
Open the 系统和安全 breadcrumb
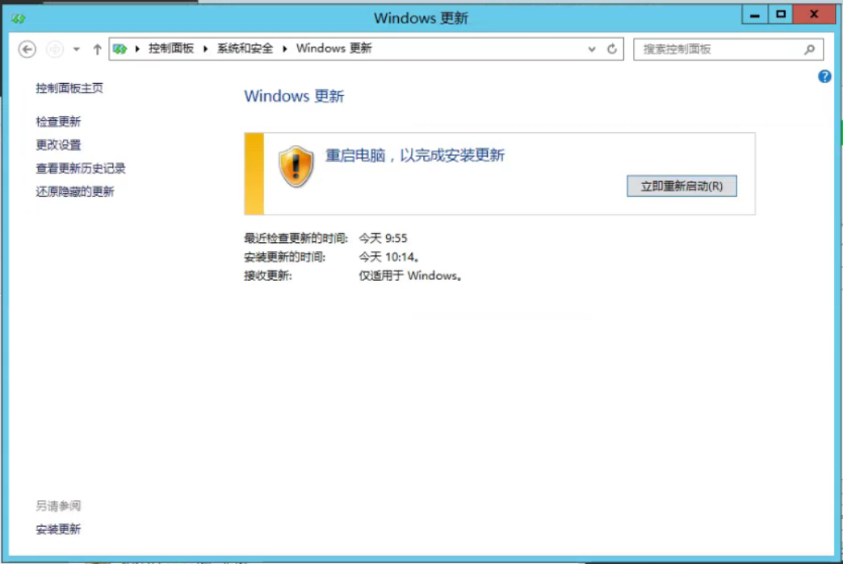(x=245, y=49)
